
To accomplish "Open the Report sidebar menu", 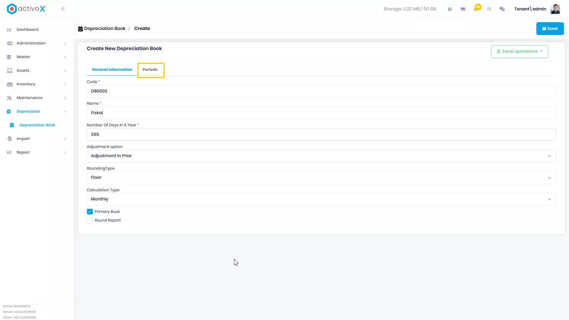I will pyautogui.click(x=23, y=152).
